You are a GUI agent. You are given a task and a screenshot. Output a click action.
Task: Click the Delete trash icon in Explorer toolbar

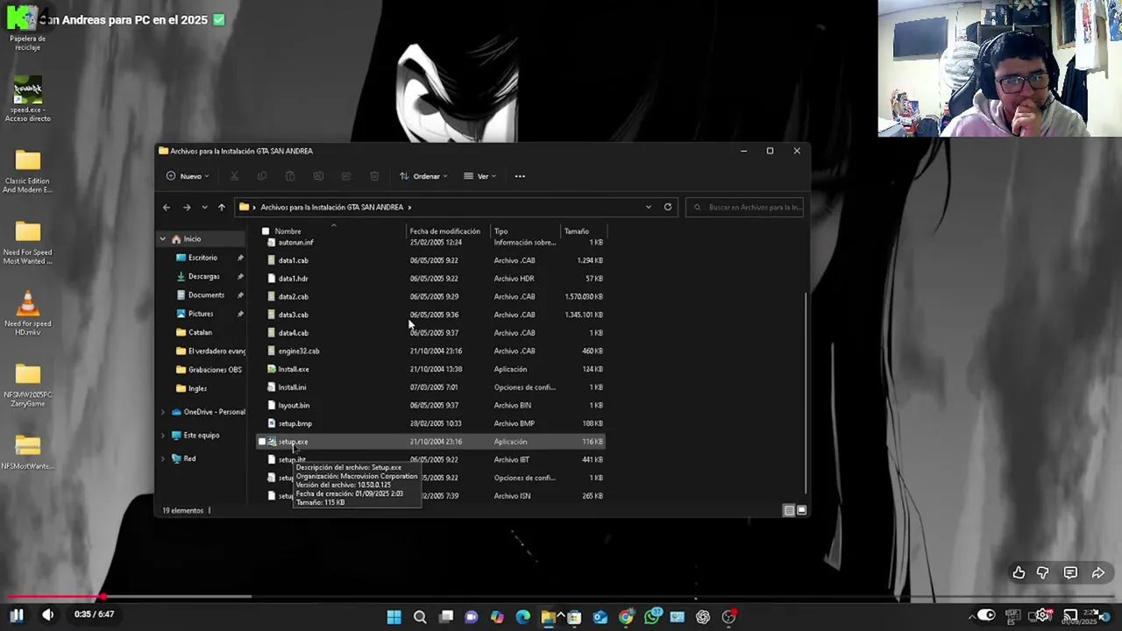tap(374, 176)
